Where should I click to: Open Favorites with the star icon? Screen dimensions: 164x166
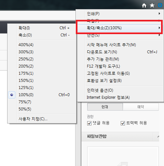click(152, 5)
